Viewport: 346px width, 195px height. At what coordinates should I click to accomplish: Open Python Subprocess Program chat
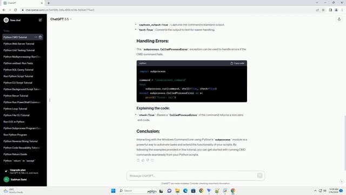click(x=23, y=128)
